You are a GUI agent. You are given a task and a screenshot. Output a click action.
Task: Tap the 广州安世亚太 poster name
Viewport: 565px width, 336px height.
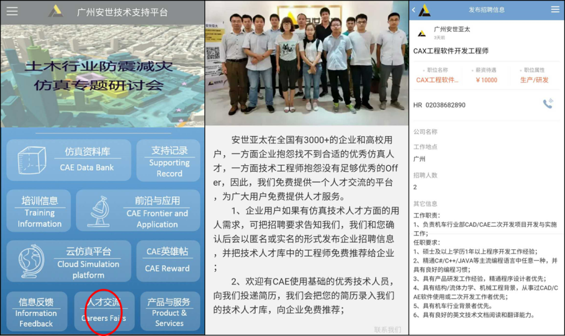click(x=452, y=29)
